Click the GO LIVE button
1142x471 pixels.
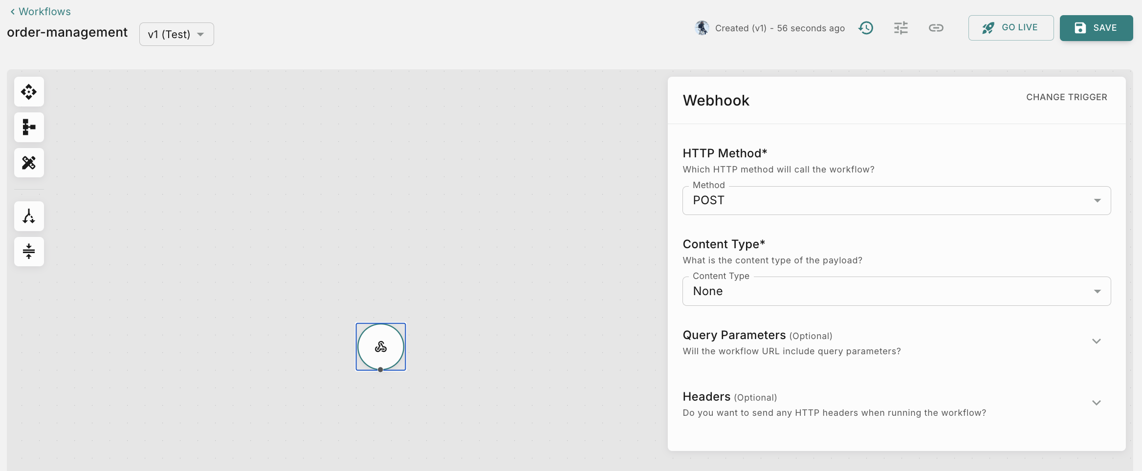pos(1010,28)
